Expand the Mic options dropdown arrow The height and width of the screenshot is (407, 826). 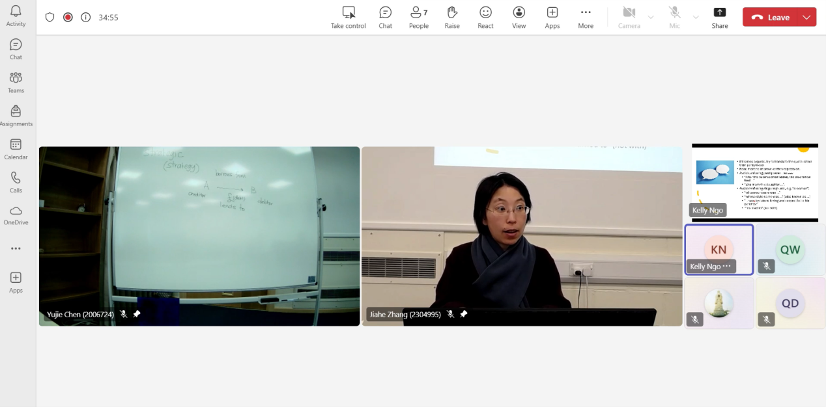696,18
